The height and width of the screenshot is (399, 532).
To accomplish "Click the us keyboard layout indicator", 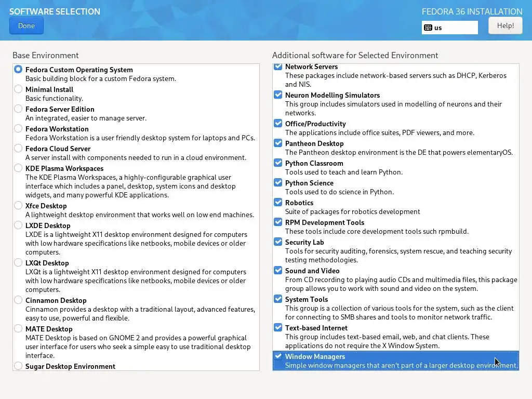I will [449, 28].
